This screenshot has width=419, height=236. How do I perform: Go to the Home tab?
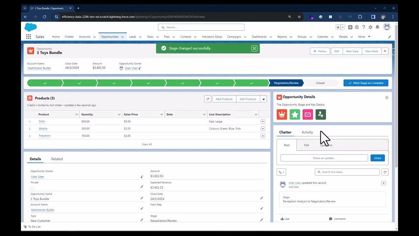56,37
